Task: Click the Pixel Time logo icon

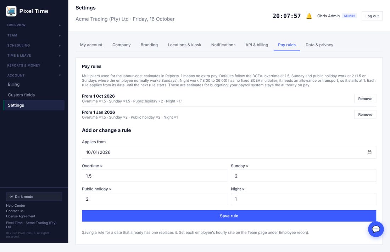Action: (x=11, y=11)
